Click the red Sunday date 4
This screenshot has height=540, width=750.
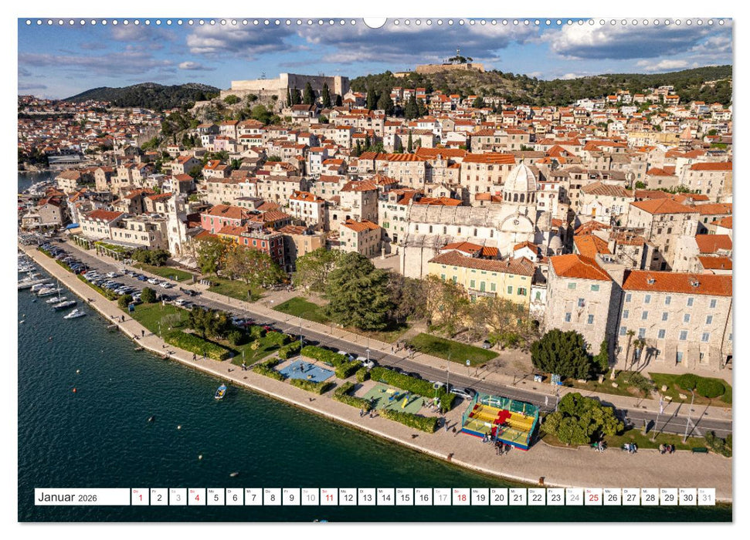click(x=199, y=498)
